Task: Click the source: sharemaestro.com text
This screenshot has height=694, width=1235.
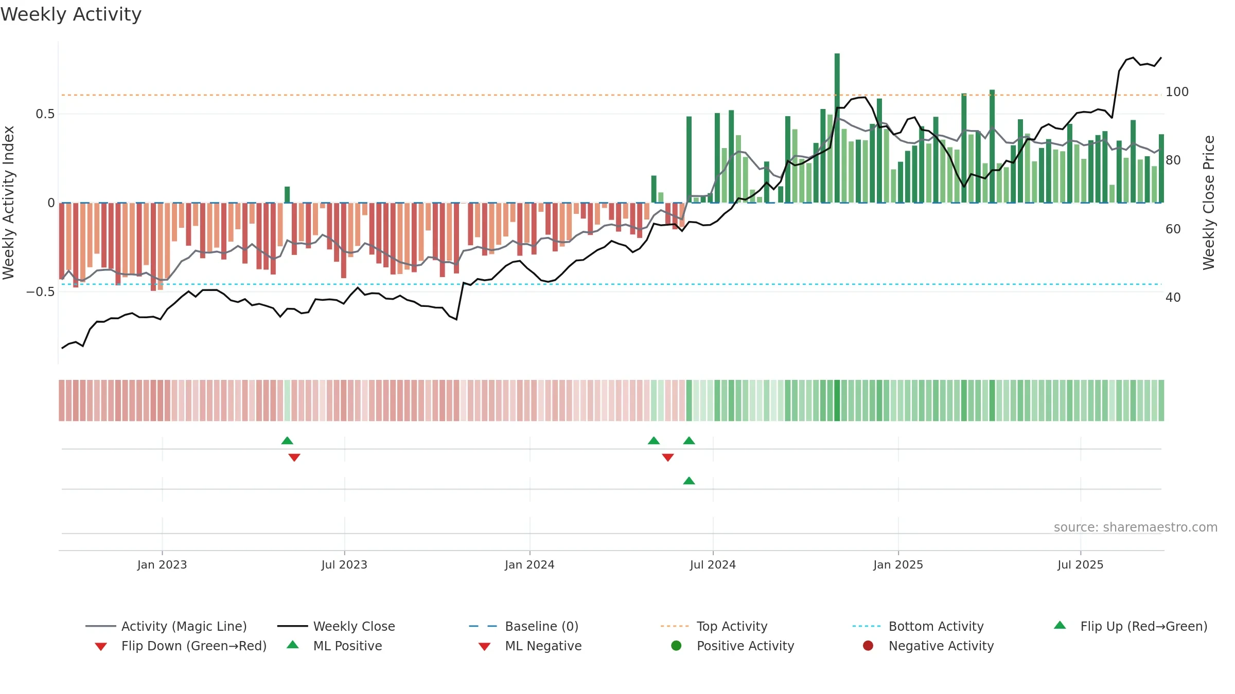Action: 1136,527
